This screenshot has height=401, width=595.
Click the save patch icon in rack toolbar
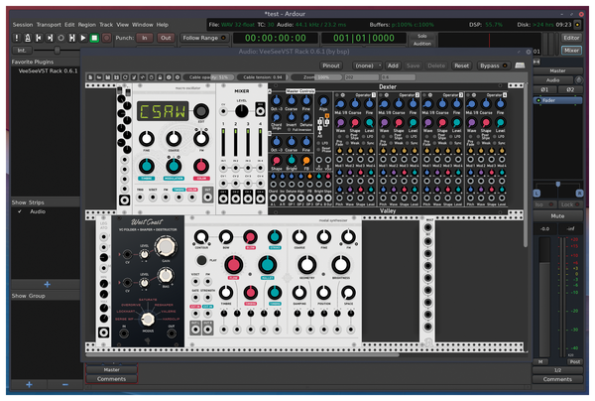point(108,77)
